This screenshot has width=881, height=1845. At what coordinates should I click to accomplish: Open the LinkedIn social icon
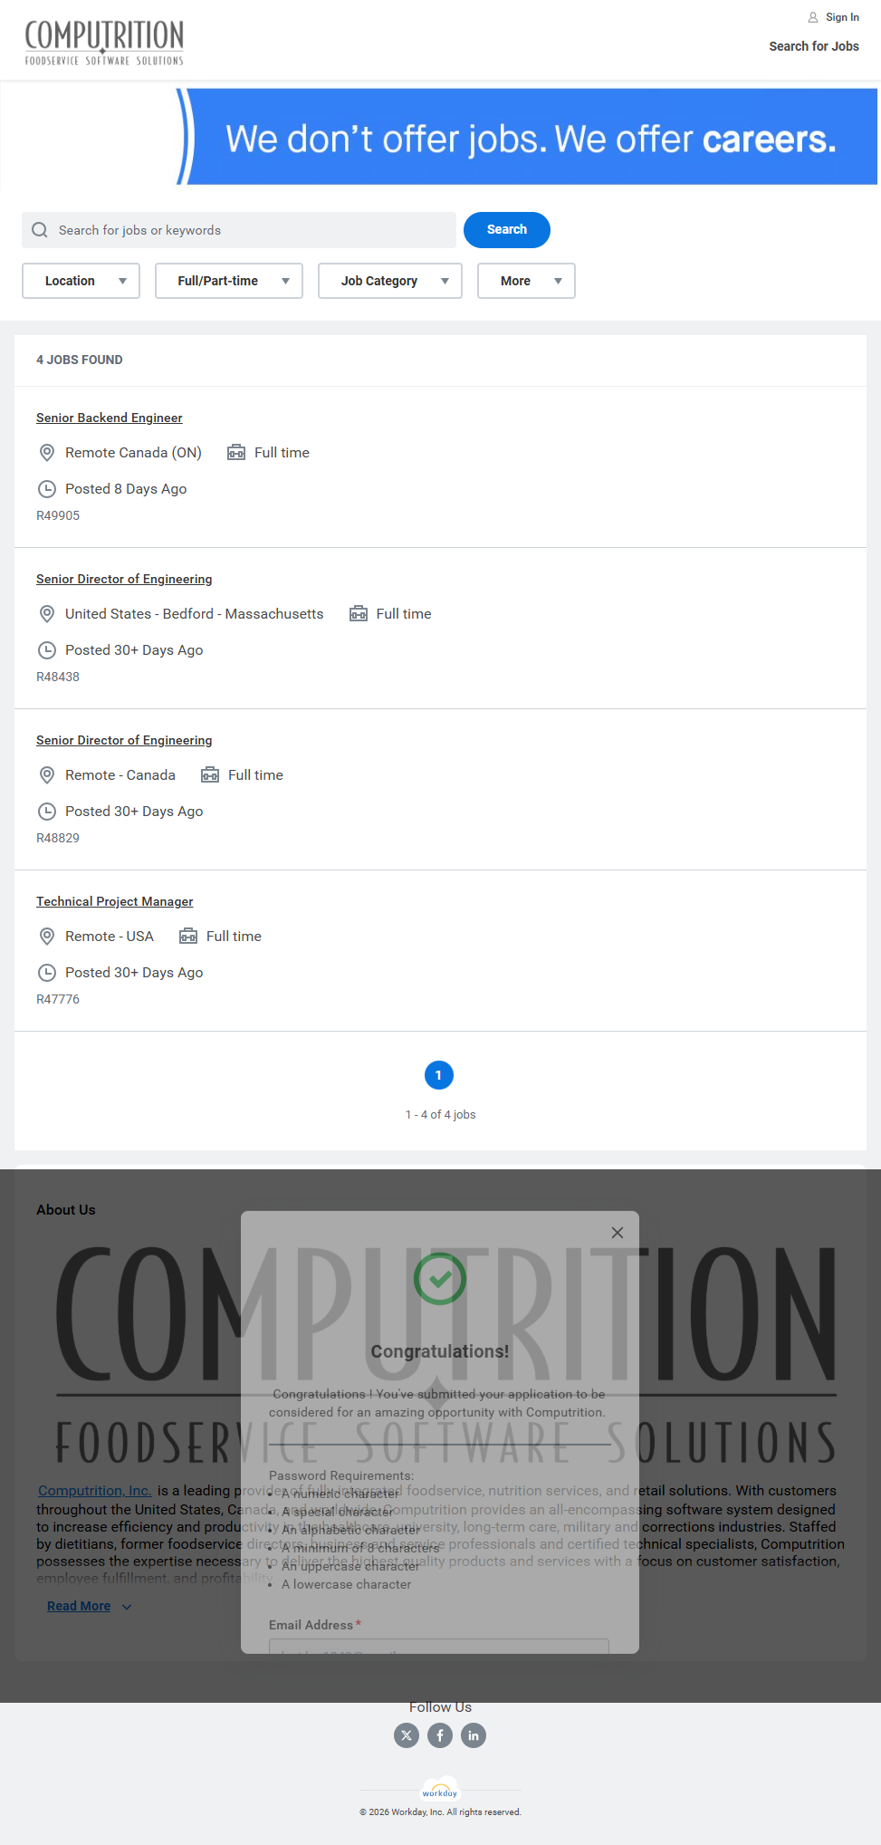(474, 1735)
